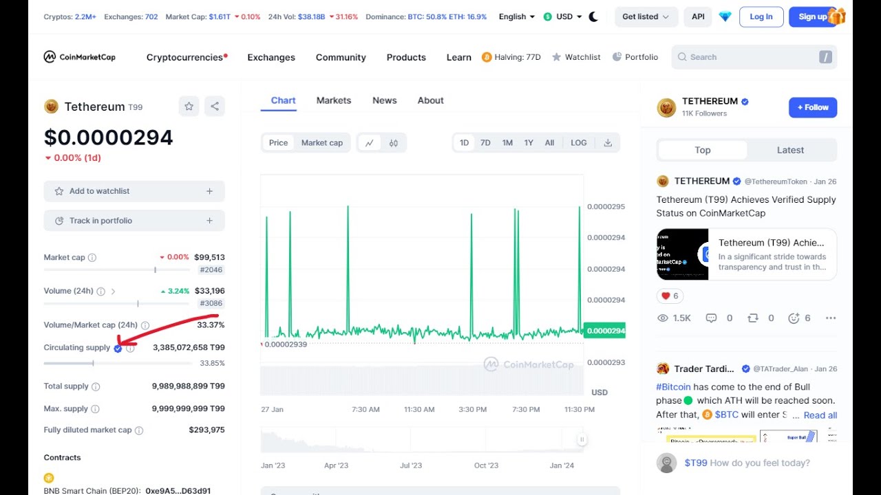
Task: Click the BNB Smart Chain contract address
Action: 178,491
